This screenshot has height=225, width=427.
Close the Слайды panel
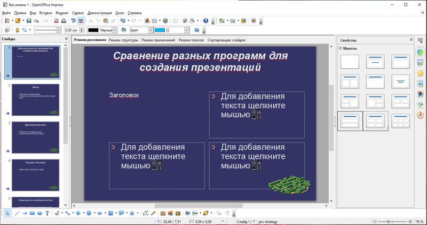(x=66, y=39)
